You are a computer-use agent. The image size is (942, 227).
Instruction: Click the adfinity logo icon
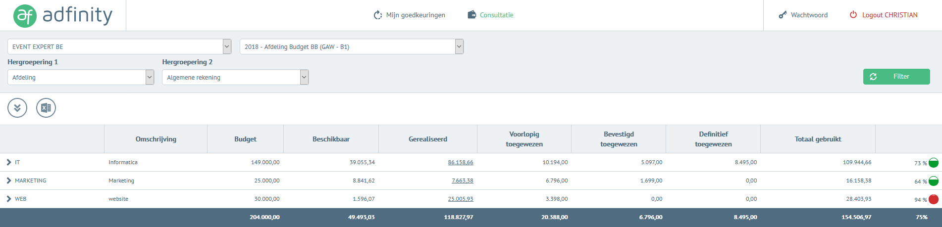click(x=25, y=15)
